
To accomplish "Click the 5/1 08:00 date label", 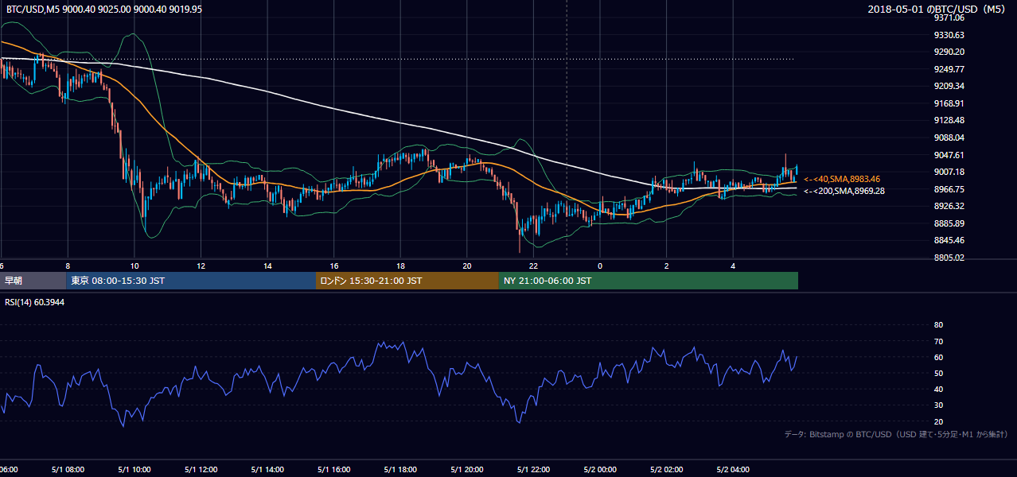I will (x=68, y=470).
